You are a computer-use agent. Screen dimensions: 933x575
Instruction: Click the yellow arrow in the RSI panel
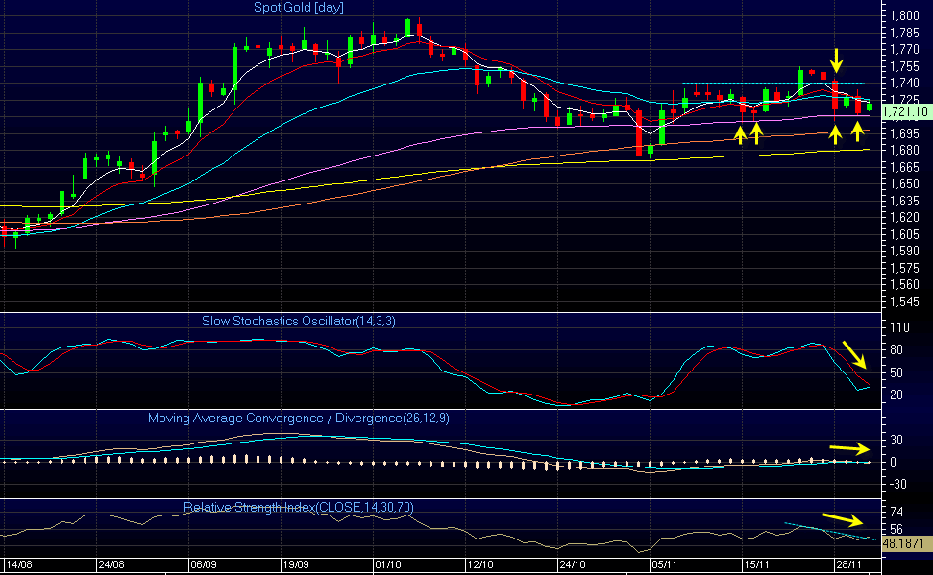852,519
